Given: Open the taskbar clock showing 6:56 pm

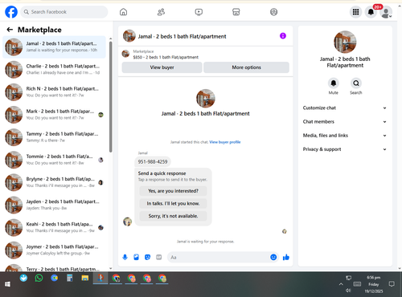Looking at the screenshot, I should pos(374,284).
